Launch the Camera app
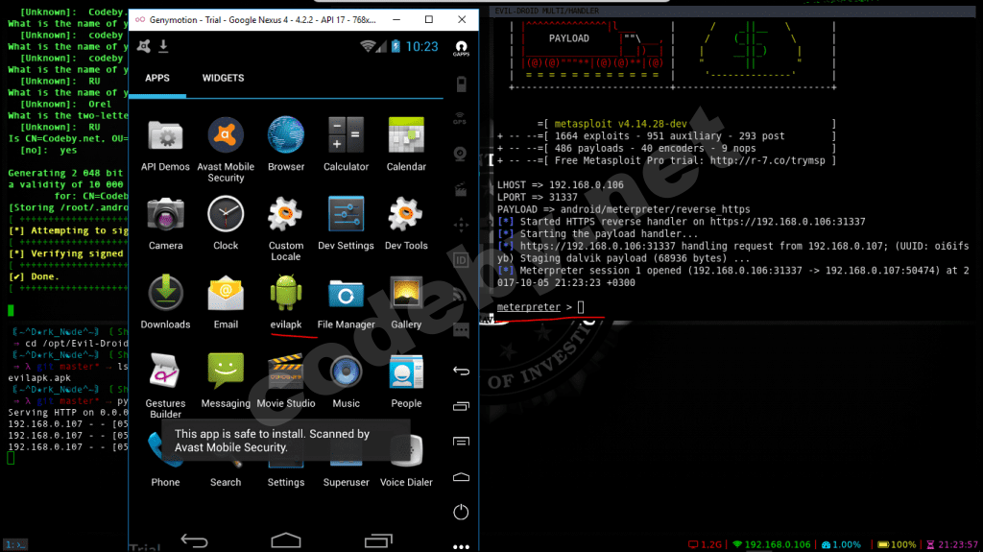 pyautogui.click(x=165, y=224)
